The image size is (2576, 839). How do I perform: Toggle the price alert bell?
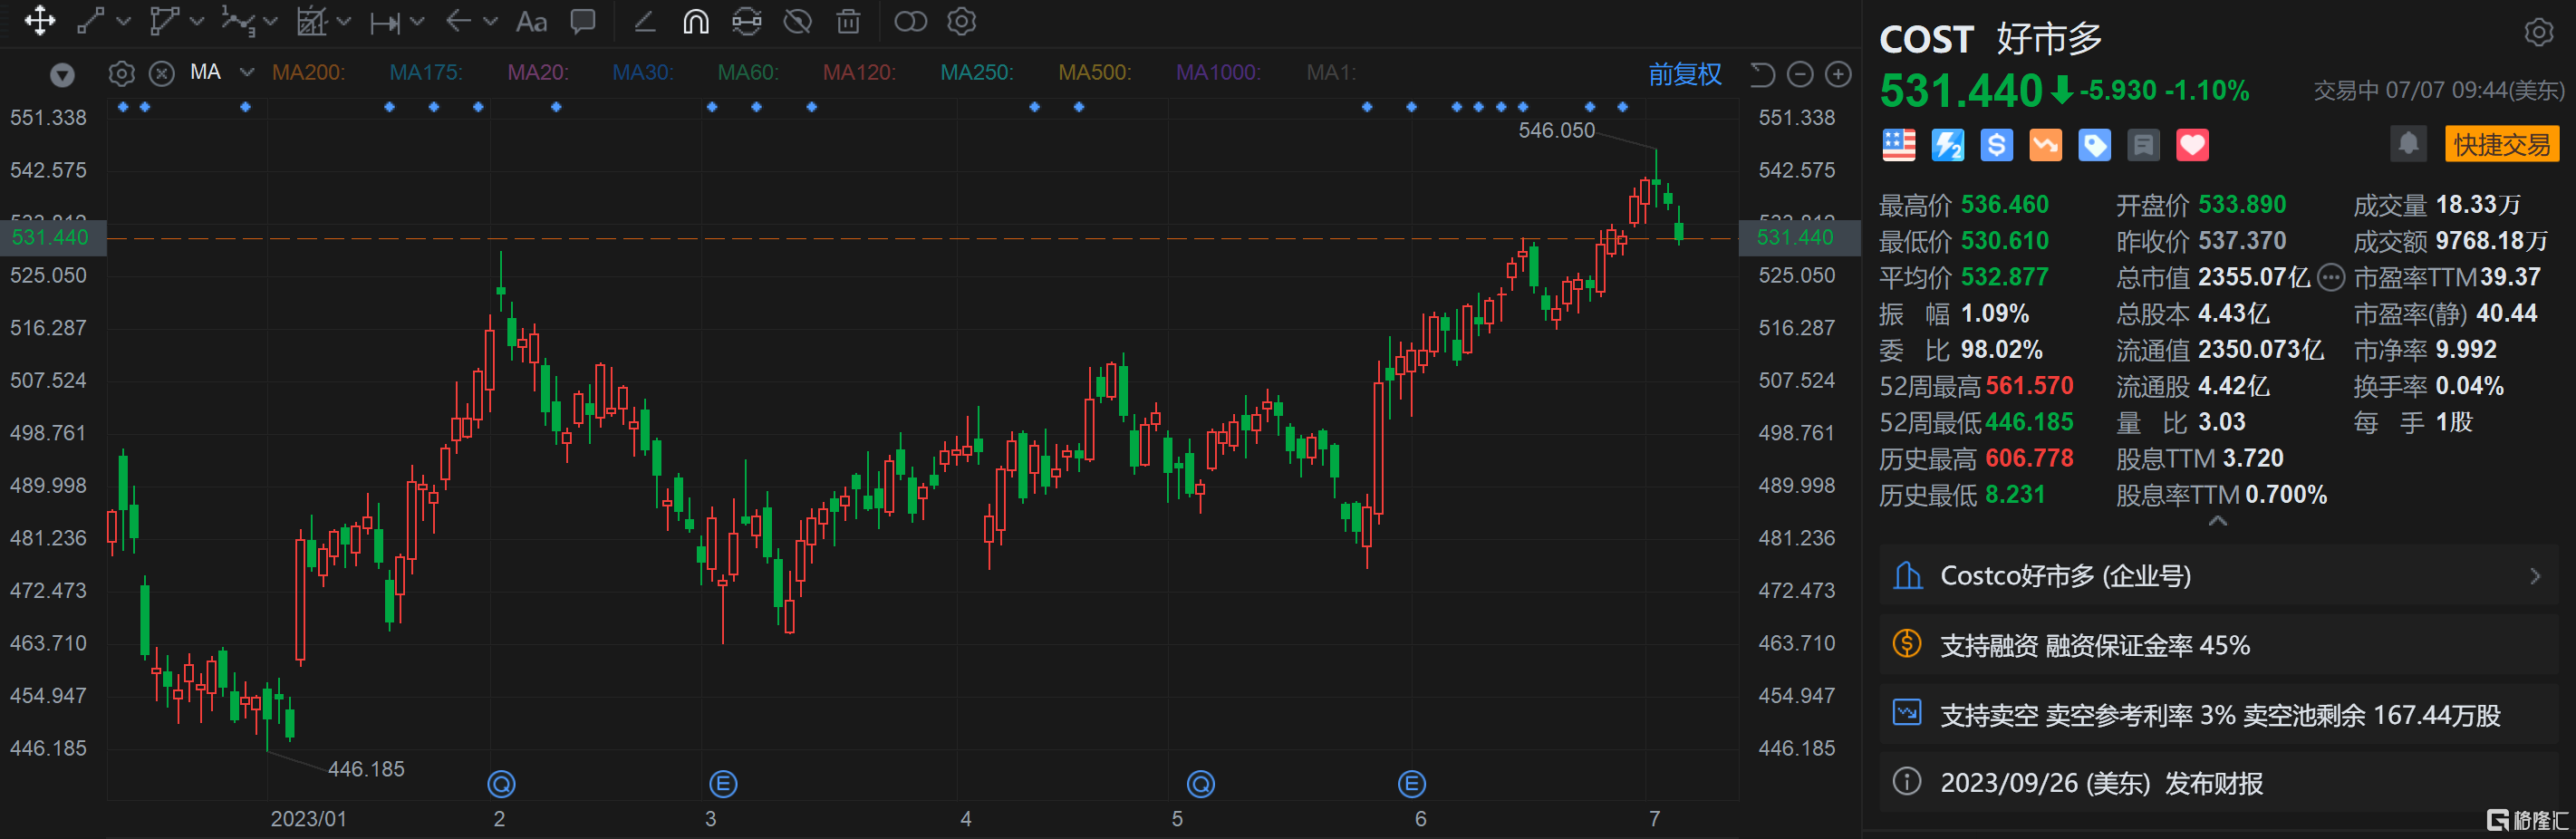(x=2408, y=144)
